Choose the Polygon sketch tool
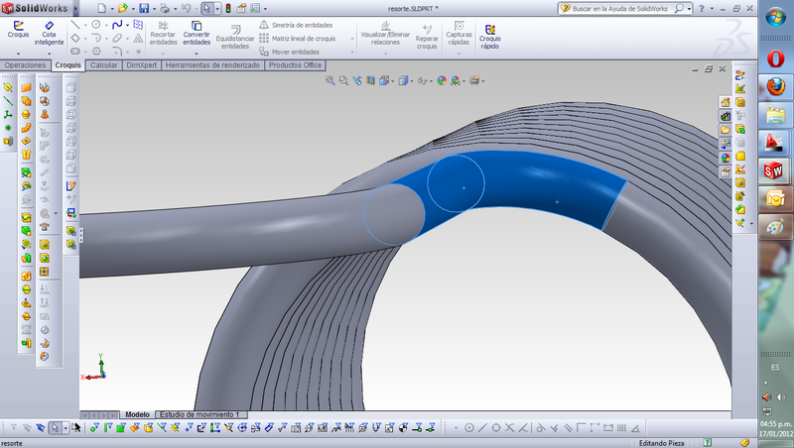Image resolution: width=794 pixels, height=448 pixels. pyautogui.click(x=95, y=52)
